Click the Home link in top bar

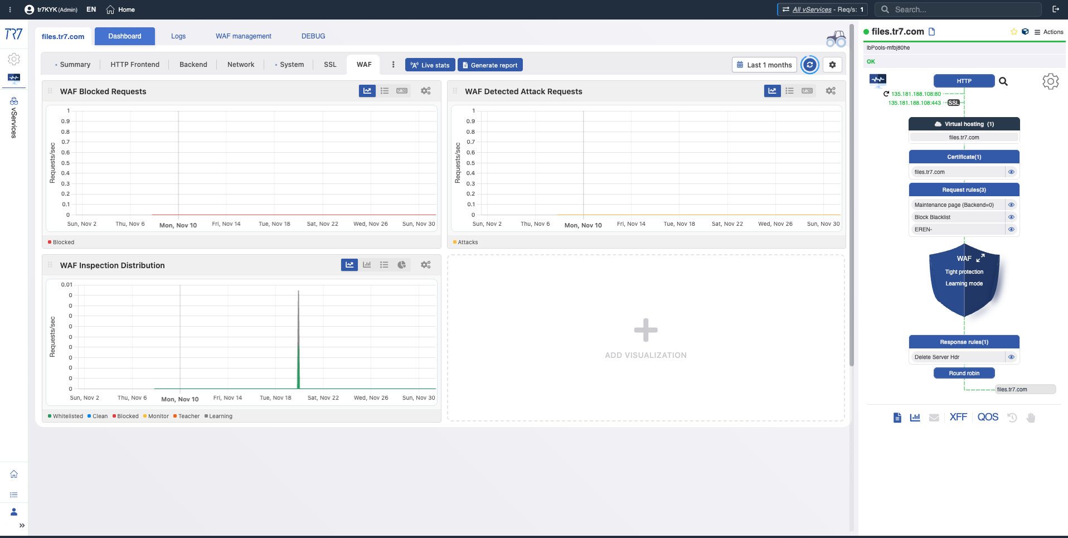[x=121, y=9]
